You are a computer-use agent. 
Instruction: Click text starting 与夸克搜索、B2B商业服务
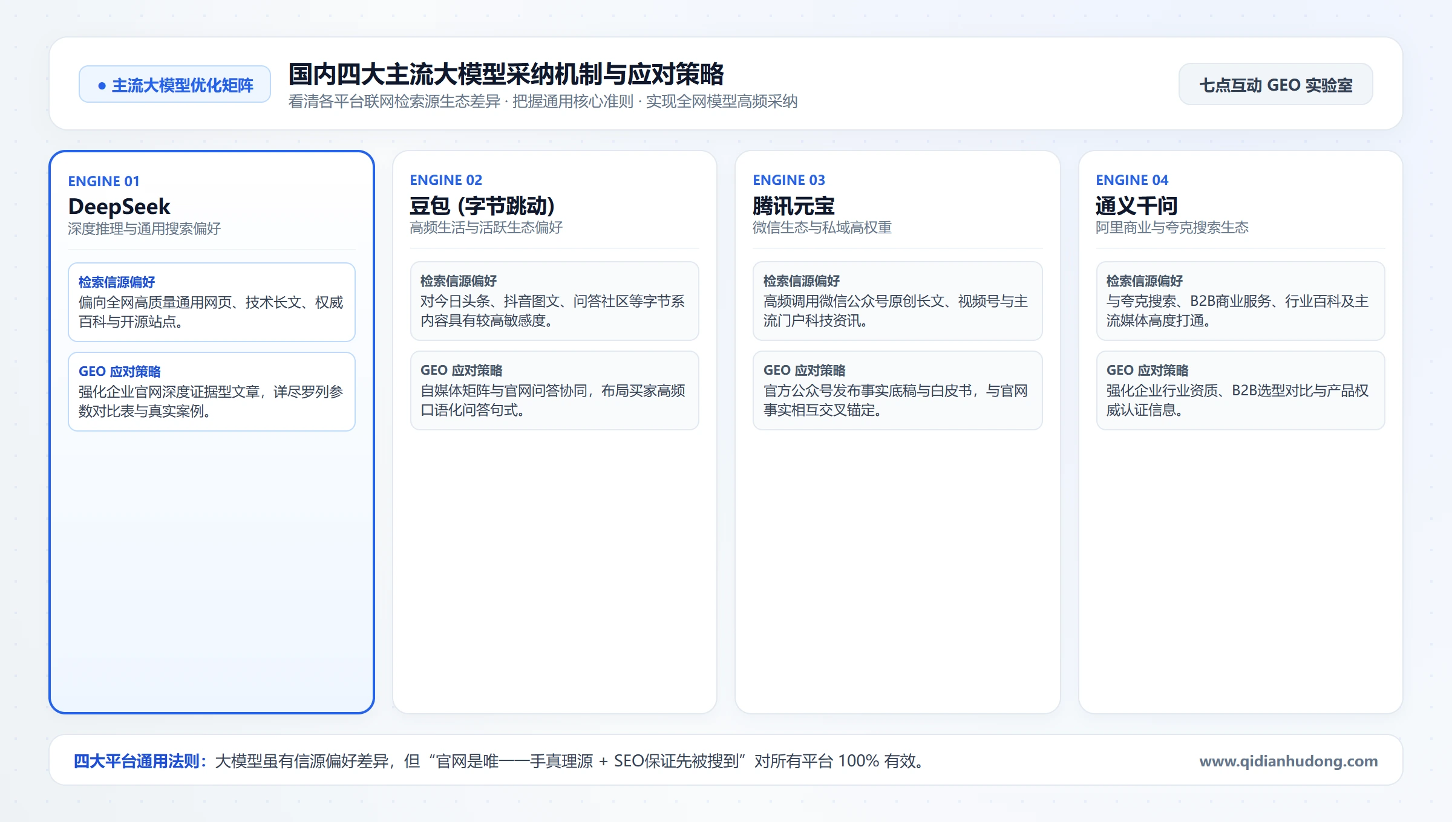pos(1238,311)
